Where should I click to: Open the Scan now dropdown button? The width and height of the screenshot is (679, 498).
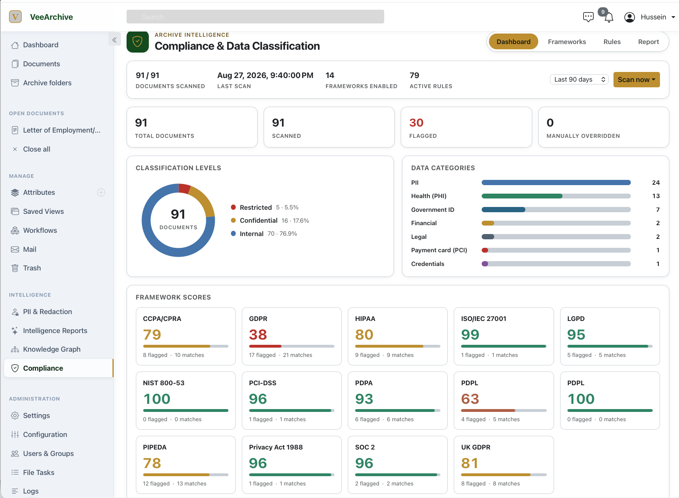click(637, 80)
